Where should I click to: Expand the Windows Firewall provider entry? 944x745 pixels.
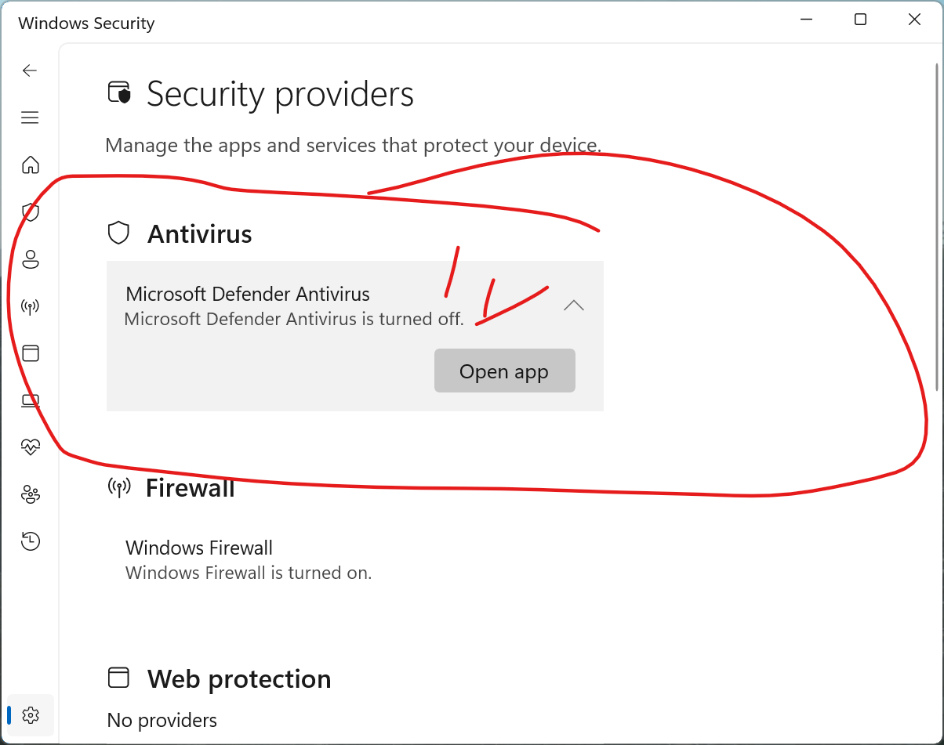355,560
